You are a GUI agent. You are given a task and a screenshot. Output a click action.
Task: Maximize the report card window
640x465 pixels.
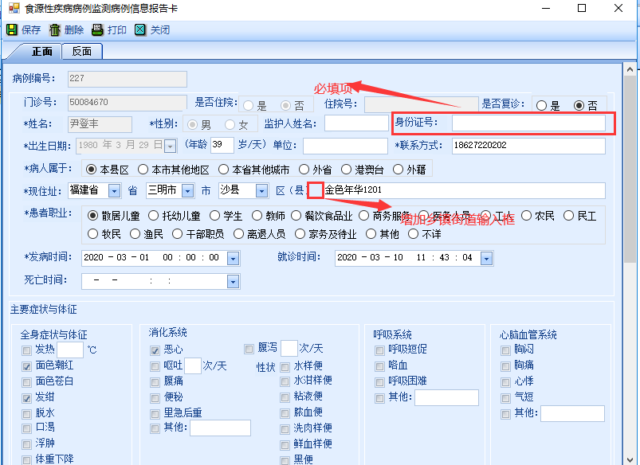582,8
